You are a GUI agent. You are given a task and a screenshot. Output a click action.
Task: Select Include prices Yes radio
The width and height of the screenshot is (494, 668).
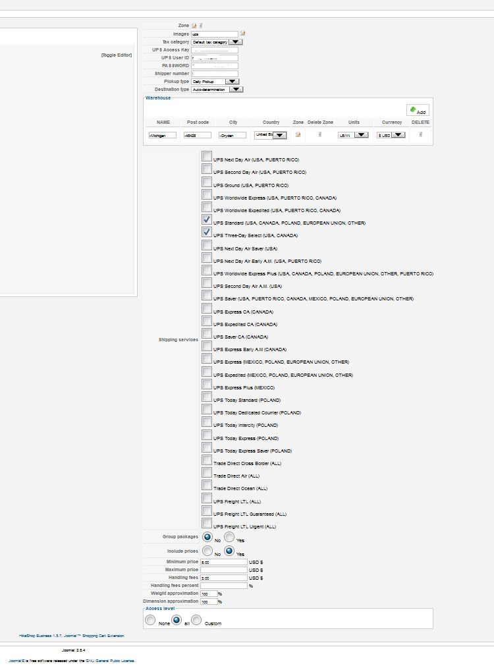pos(229,551)
